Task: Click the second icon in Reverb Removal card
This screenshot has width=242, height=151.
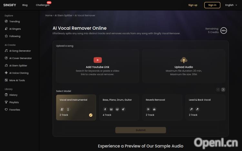Action: [154, 109]
